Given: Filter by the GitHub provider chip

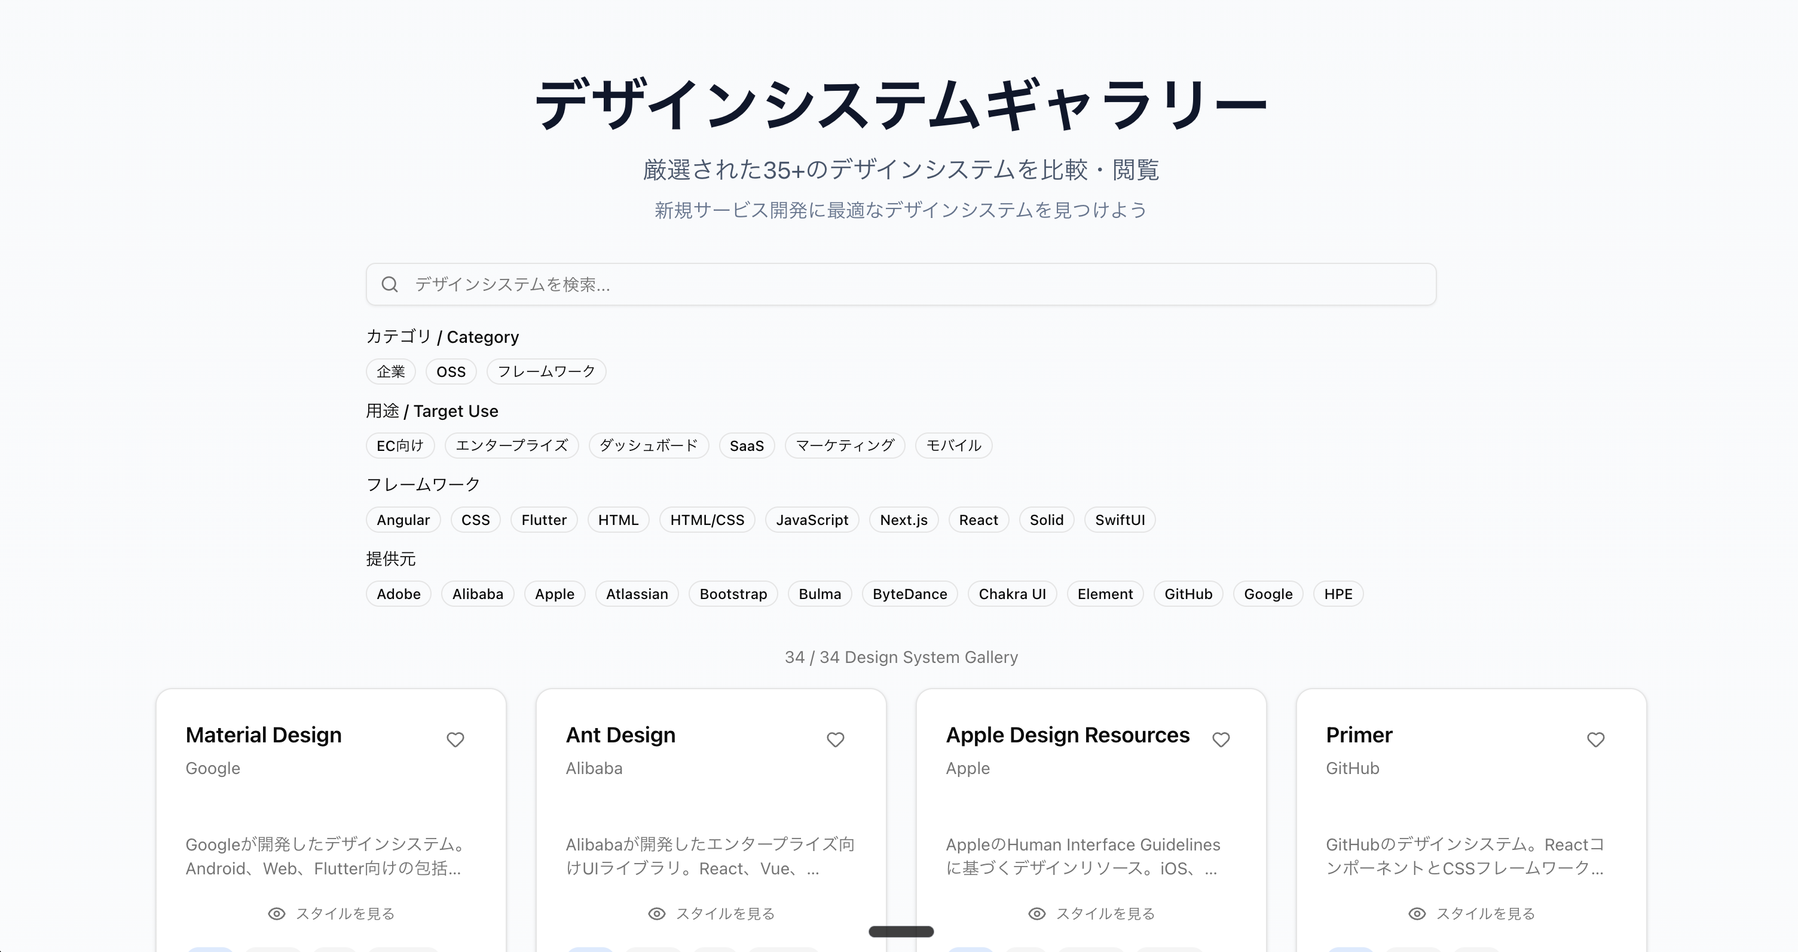Looking at the screenshot, I should point(1188,594).
